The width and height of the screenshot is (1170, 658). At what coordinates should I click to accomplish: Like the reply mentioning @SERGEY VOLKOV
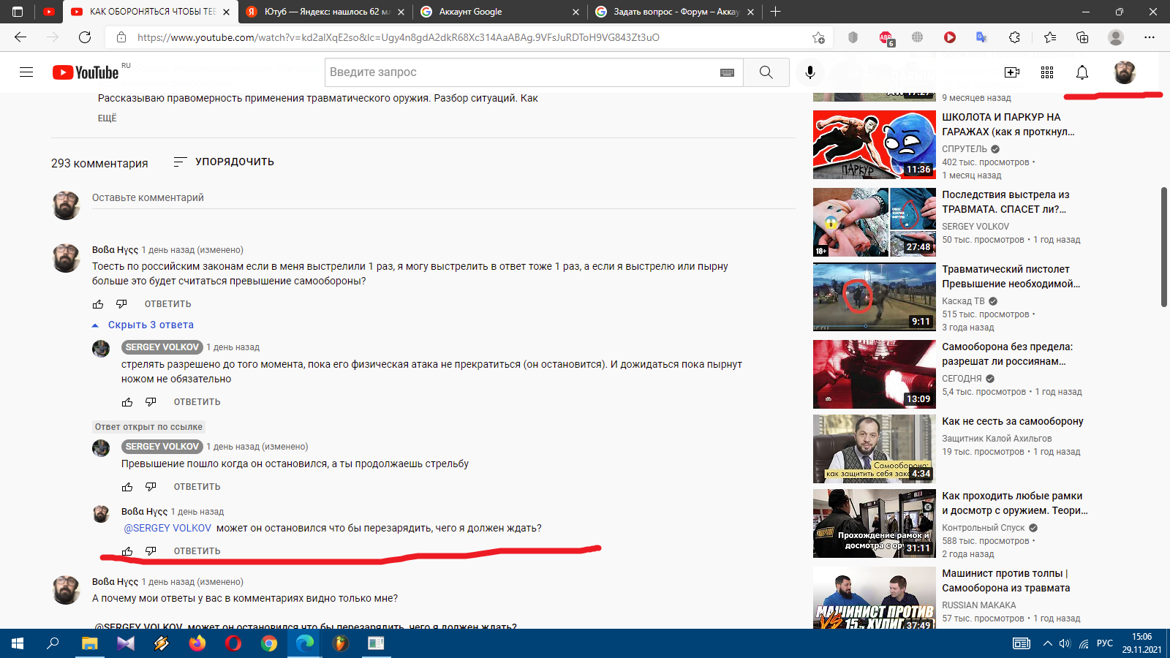127,551
